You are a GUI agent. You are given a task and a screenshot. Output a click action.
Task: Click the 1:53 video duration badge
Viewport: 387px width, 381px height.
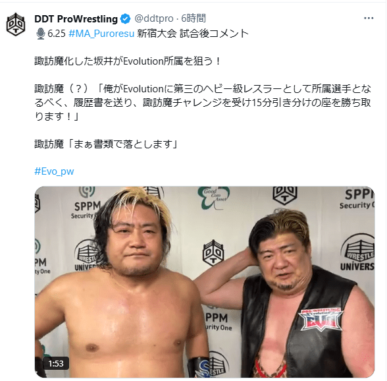pyautogui.click(x=56, y=363)
